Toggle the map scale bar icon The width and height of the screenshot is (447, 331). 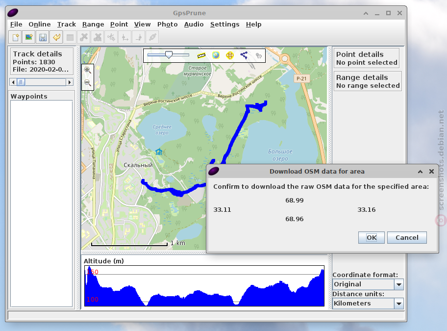pos(201,55)
